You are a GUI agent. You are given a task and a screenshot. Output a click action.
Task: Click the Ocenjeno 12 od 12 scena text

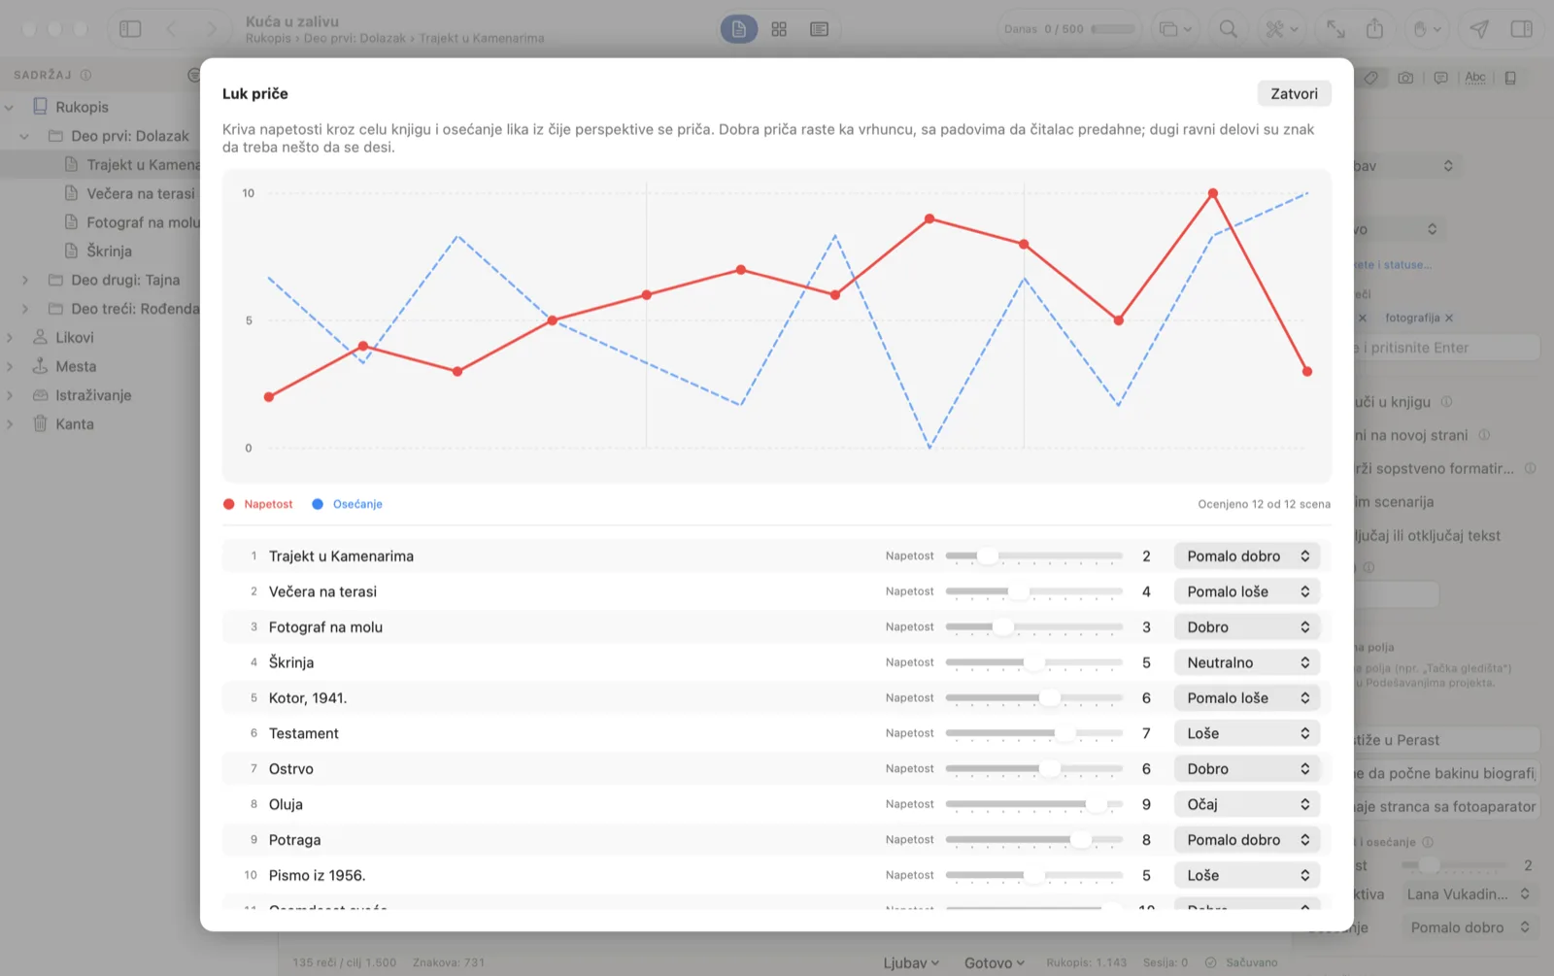pyautogui.click(x=1264, y=504)
